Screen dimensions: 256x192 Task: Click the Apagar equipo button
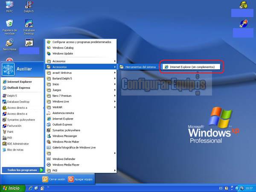80,179
